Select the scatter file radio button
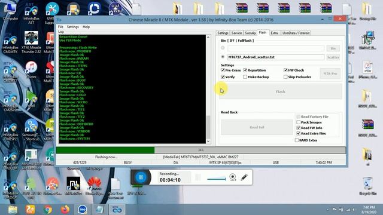 point(223,57)
